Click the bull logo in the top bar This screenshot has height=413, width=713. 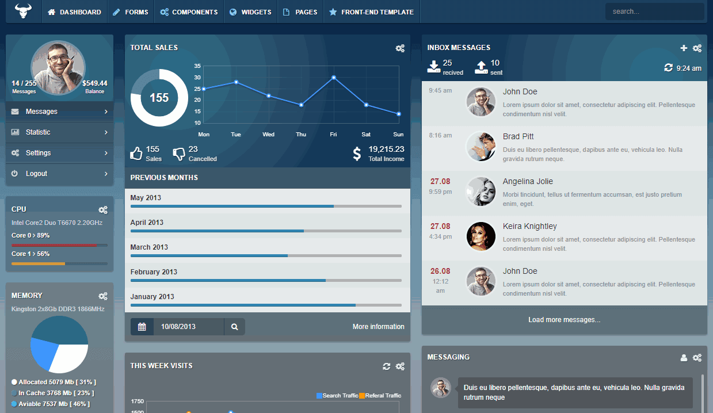click(x=24, y=10)
